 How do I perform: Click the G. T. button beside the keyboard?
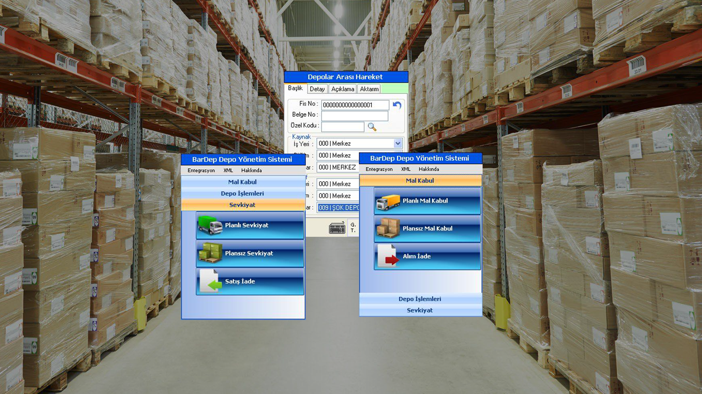pos(353,228)
